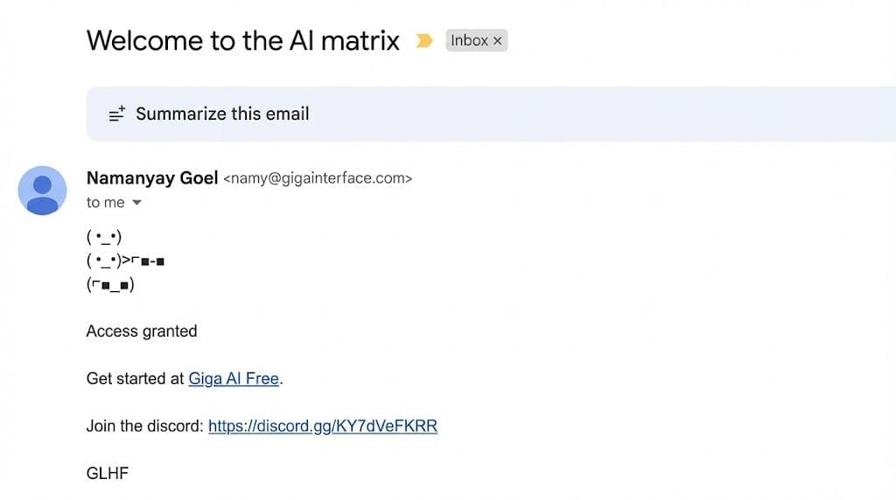Click the summarize sparkle icon

[116, 114]
